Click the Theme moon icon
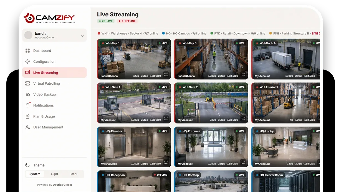This screenshot has height=192, width=341. point(27,165)
